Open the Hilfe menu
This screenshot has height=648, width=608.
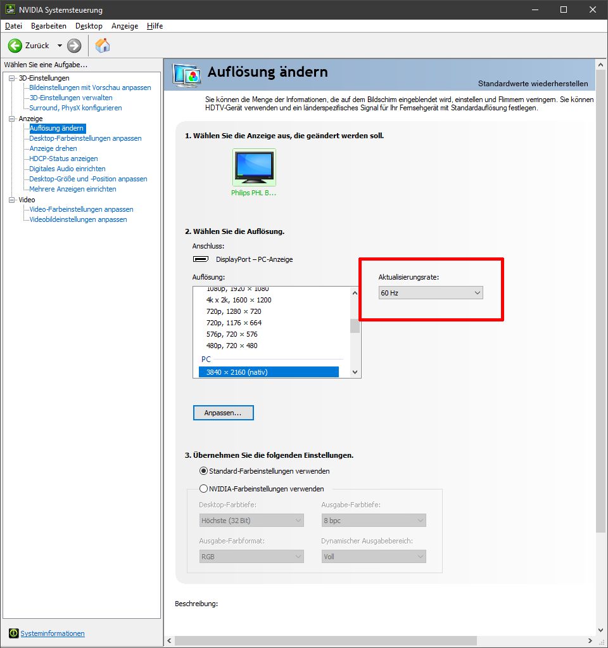click(x=155, y=25)
